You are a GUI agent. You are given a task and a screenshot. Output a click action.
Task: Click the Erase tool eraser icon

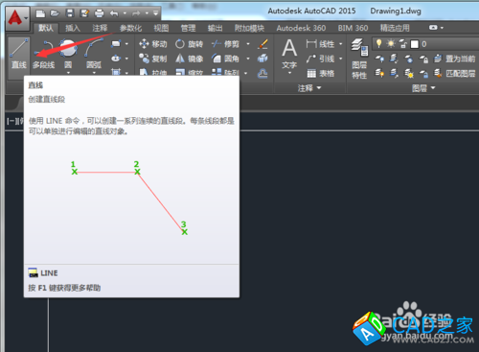point(262,44)
